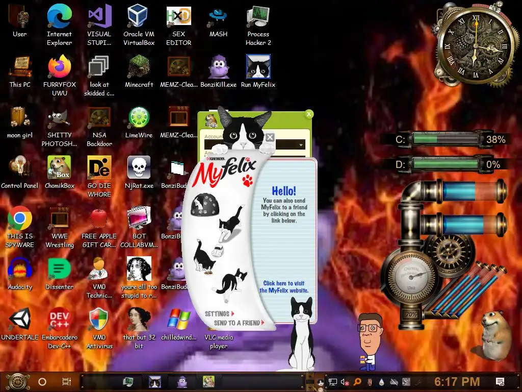This screenshot has height=392, width=522.
Task: Switch to BonziBuddy taskbar item
Action: (x=182, y=382)
